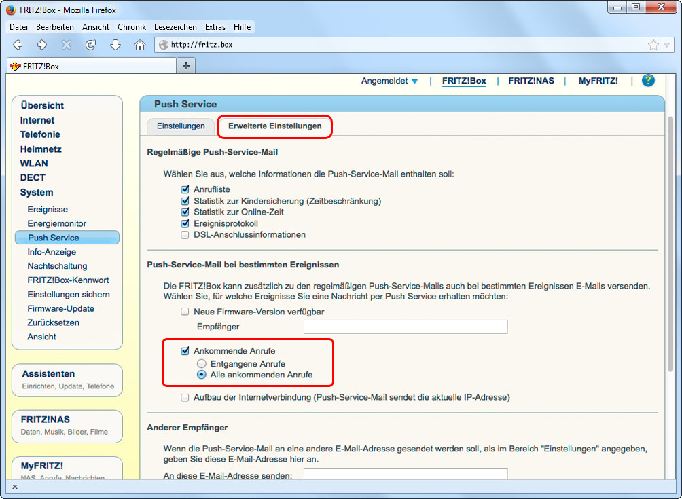Close the bar with the bottom-left x
The image size is (682, 499).
point(15,486)
